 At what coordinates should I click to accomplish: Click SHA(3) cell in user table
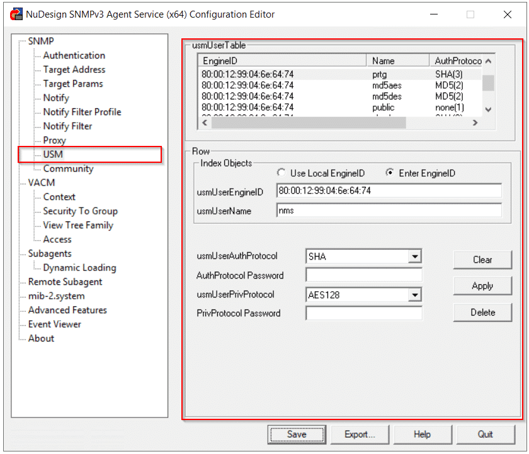click(448, 74)
